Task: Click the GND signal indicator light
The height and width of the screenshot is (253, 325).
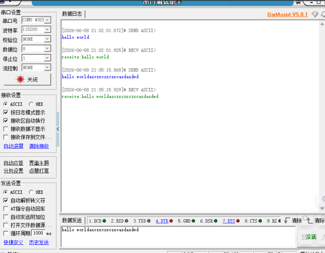Action: (193, 221)
